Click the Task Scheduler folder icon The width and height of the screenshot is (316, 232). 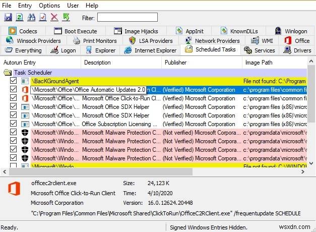tap(8, 73)
